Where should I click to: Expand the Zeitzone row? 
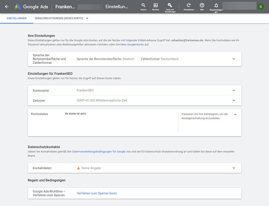(234, 100)
